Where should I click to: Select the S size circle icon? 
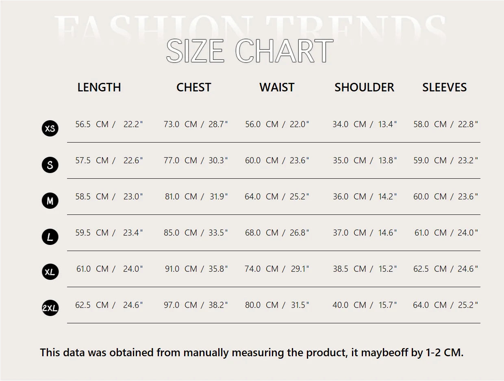[50, 165]
